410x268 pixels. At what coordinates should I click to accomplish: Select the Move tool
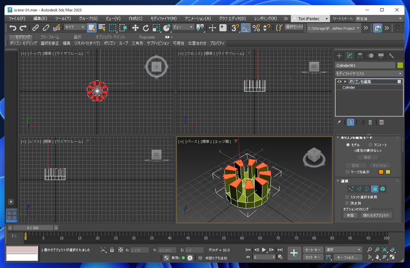(x=135, y=28)
